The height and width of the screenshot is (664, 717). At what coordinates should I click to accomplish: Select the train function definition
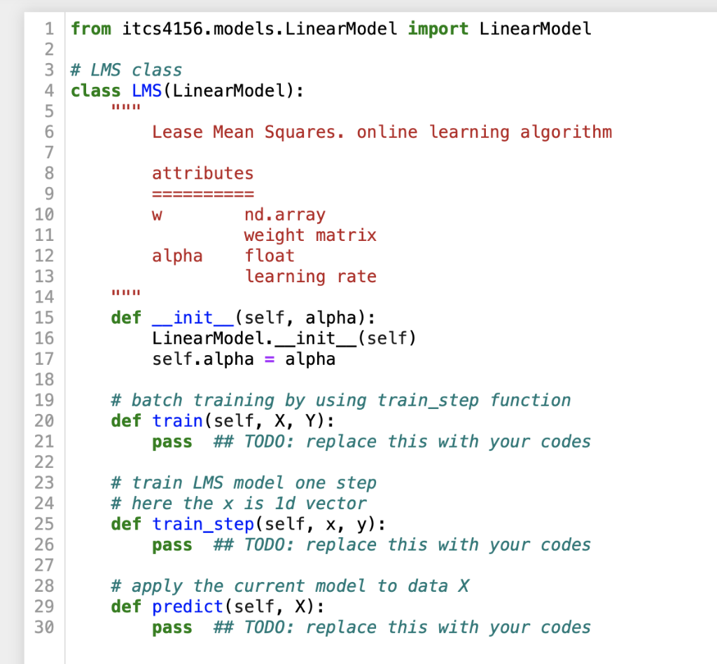tap(178, 420)
